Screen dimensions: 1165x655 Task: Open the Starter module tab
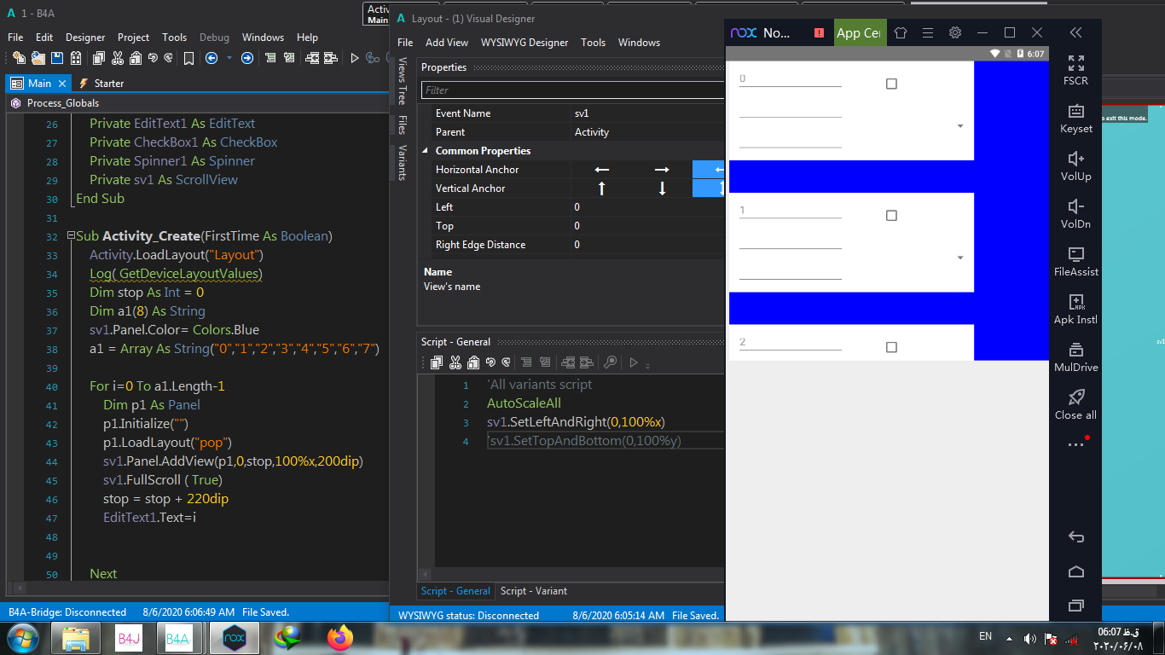tap(108, 84)
